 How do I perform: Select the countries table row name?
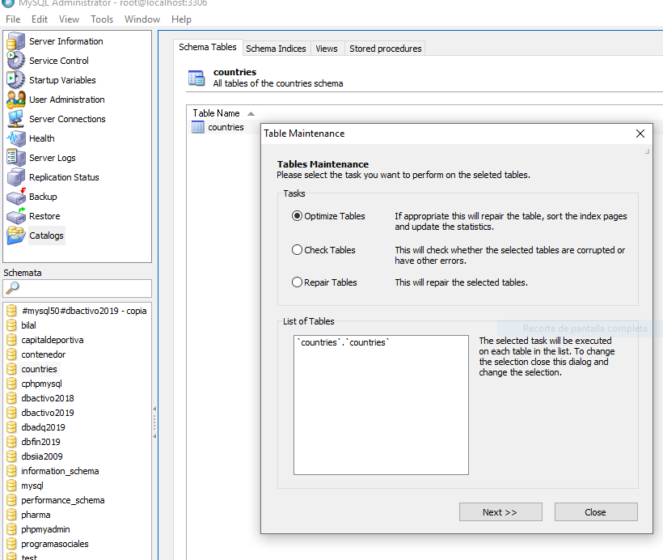coord(226,127)
